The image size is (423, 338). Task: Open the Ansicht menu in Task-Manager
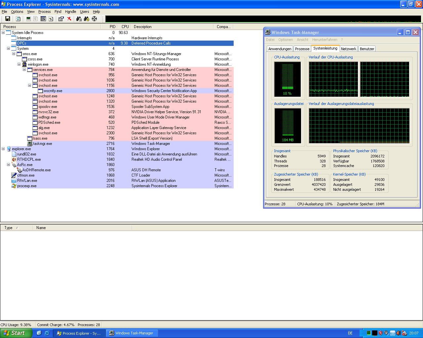click(302, 40)
